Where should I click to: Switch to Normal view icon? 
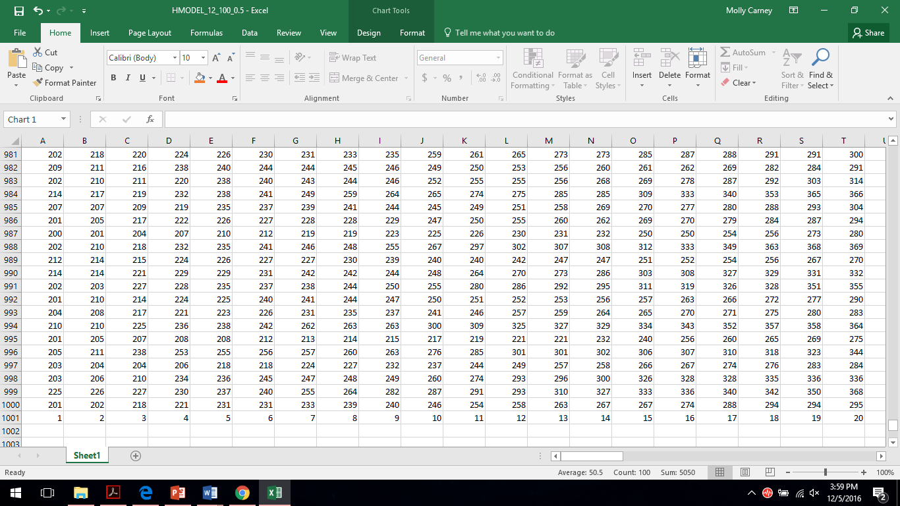point(720,472)
